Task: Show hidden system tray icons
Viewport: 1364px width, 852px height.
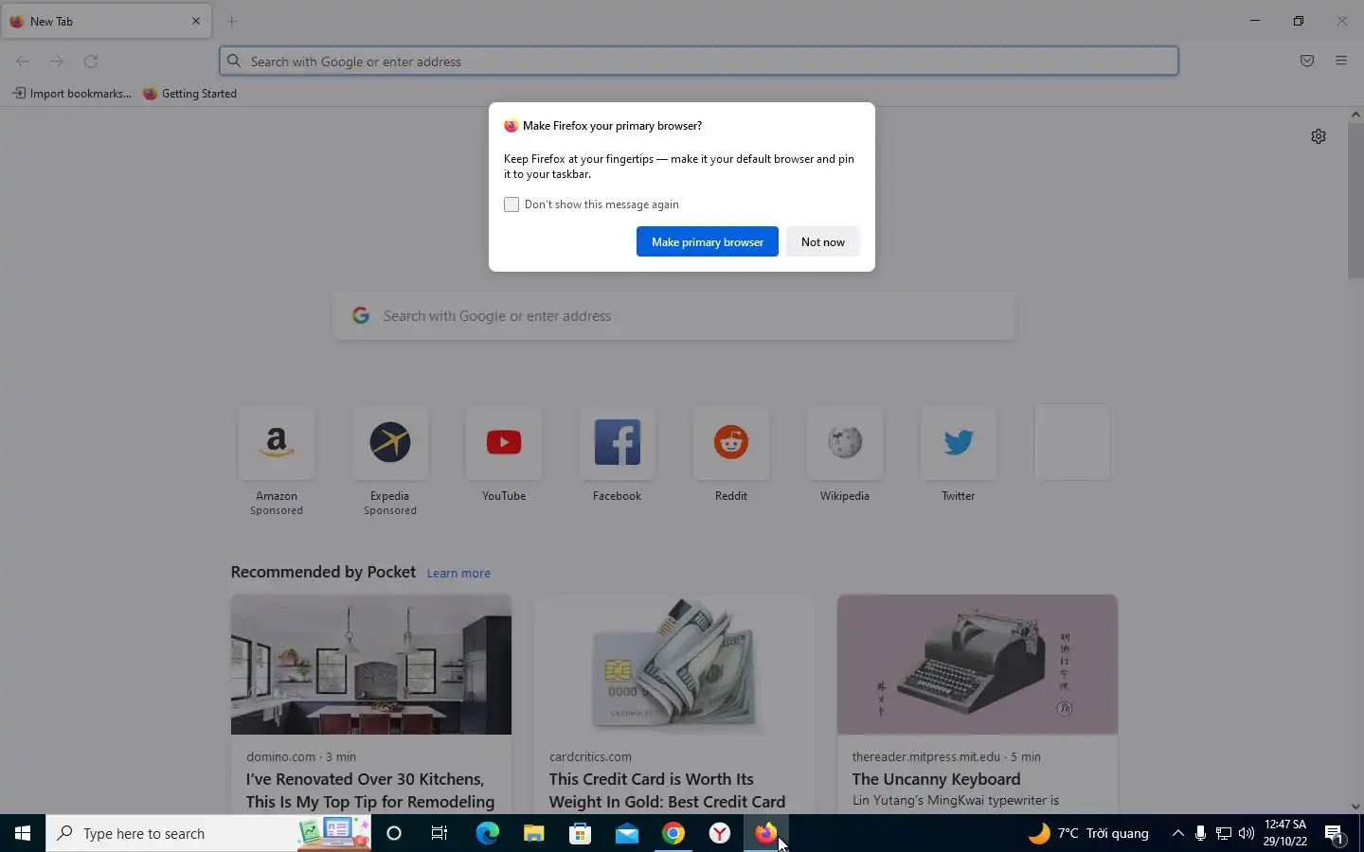Action: pos(1177,833)
